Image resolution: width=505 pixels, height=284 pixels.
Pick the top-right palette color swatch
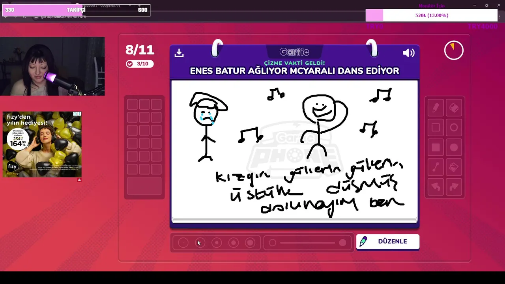156,104
